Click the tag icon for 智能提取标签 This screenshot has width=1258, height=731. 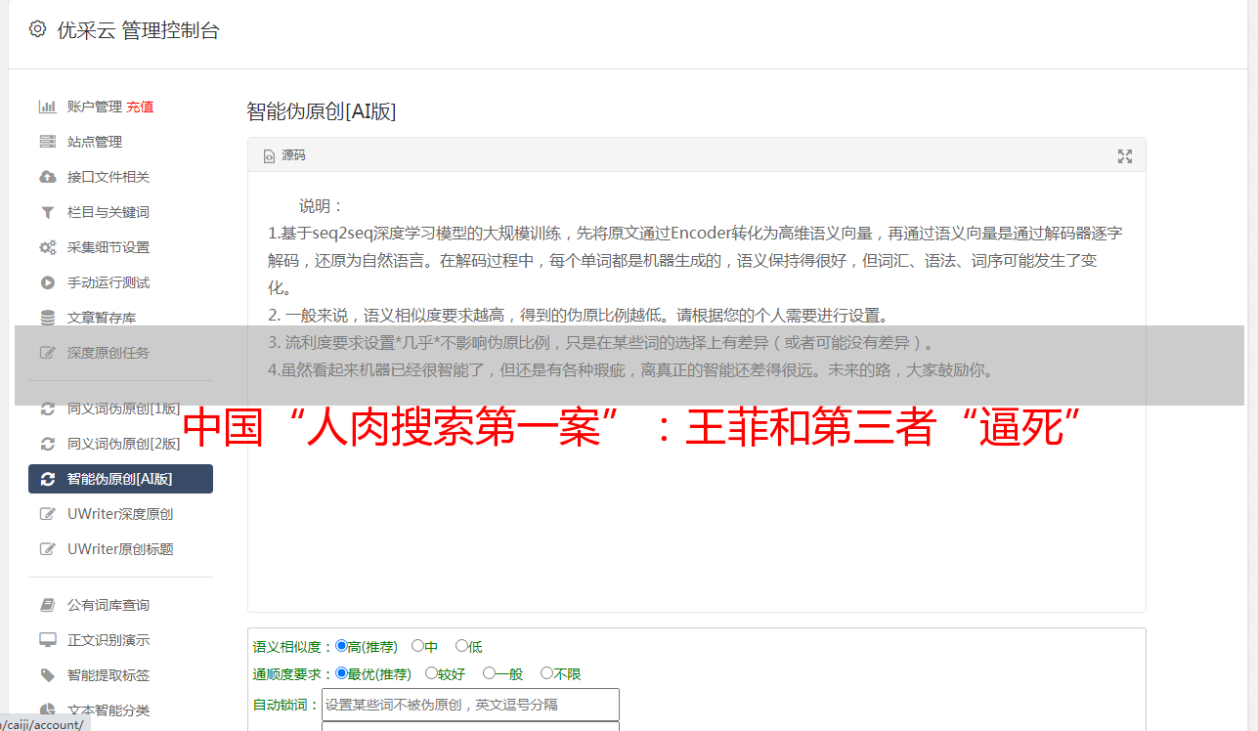pos(47,675)
